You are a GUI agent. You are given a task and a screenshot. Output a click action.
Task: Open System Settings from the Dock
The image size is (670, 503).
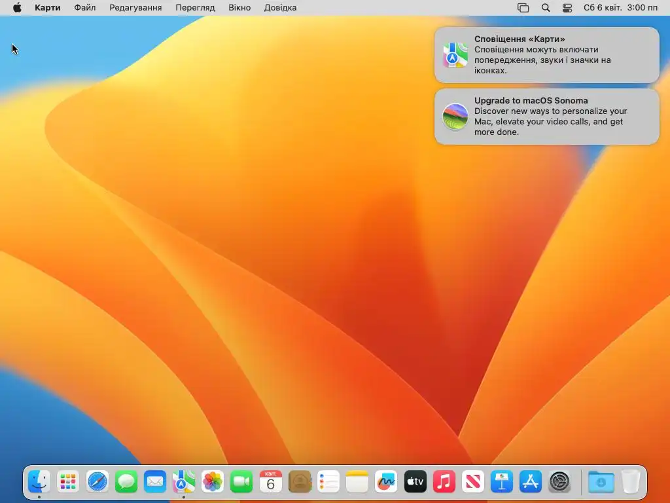click(x=559, y=481)
